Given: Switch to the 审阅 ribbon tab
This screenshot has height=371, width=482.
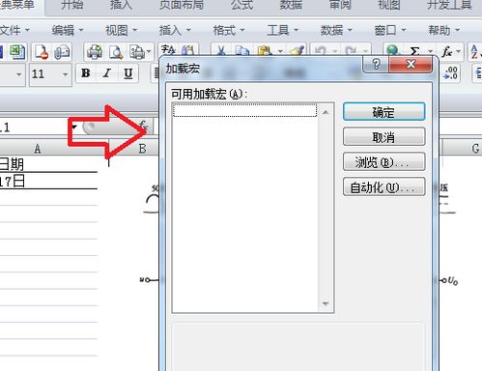Looking at the screenshot, I should coord(340,5).
